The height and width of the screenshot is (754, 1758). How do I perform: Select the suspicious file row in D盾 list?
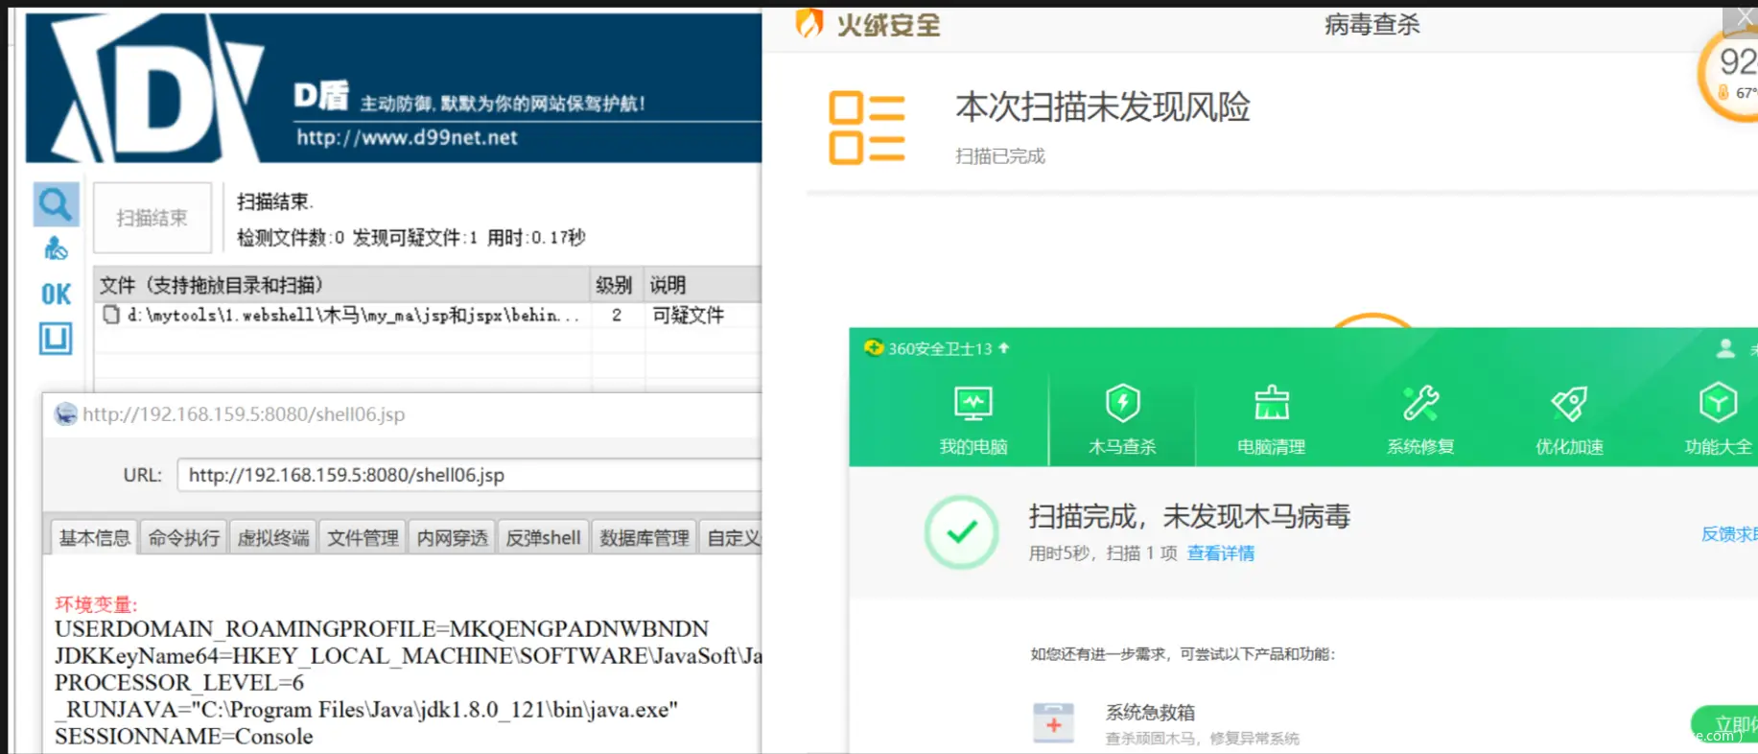(x=345, y=316)
